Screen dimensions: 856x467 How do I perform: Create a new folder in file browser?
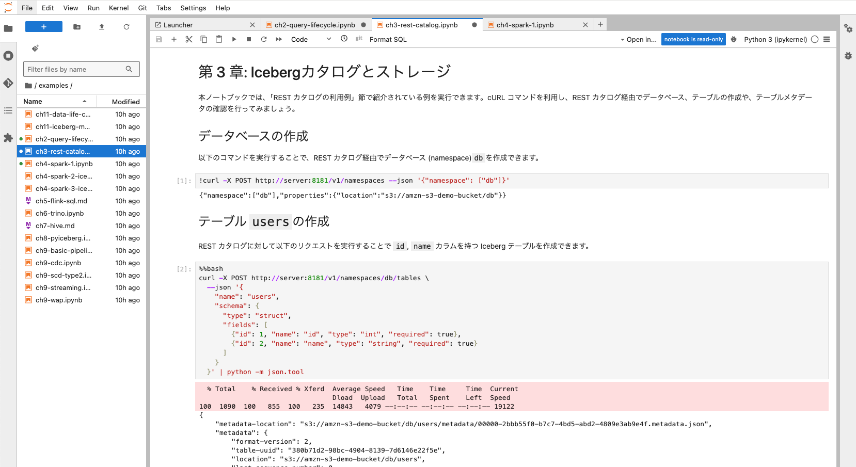tap(77, 27)
